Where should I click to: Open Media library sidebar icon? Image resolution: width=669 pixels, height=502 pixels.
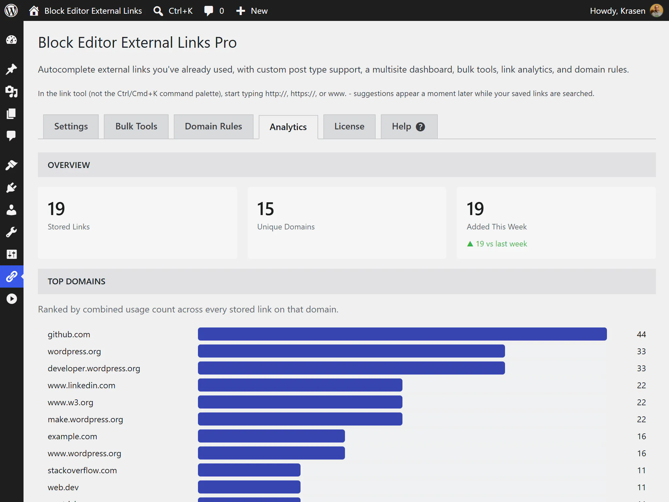coord(11,92)
